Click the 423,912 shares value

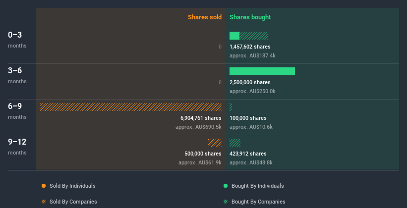click(x=248, y=154)
